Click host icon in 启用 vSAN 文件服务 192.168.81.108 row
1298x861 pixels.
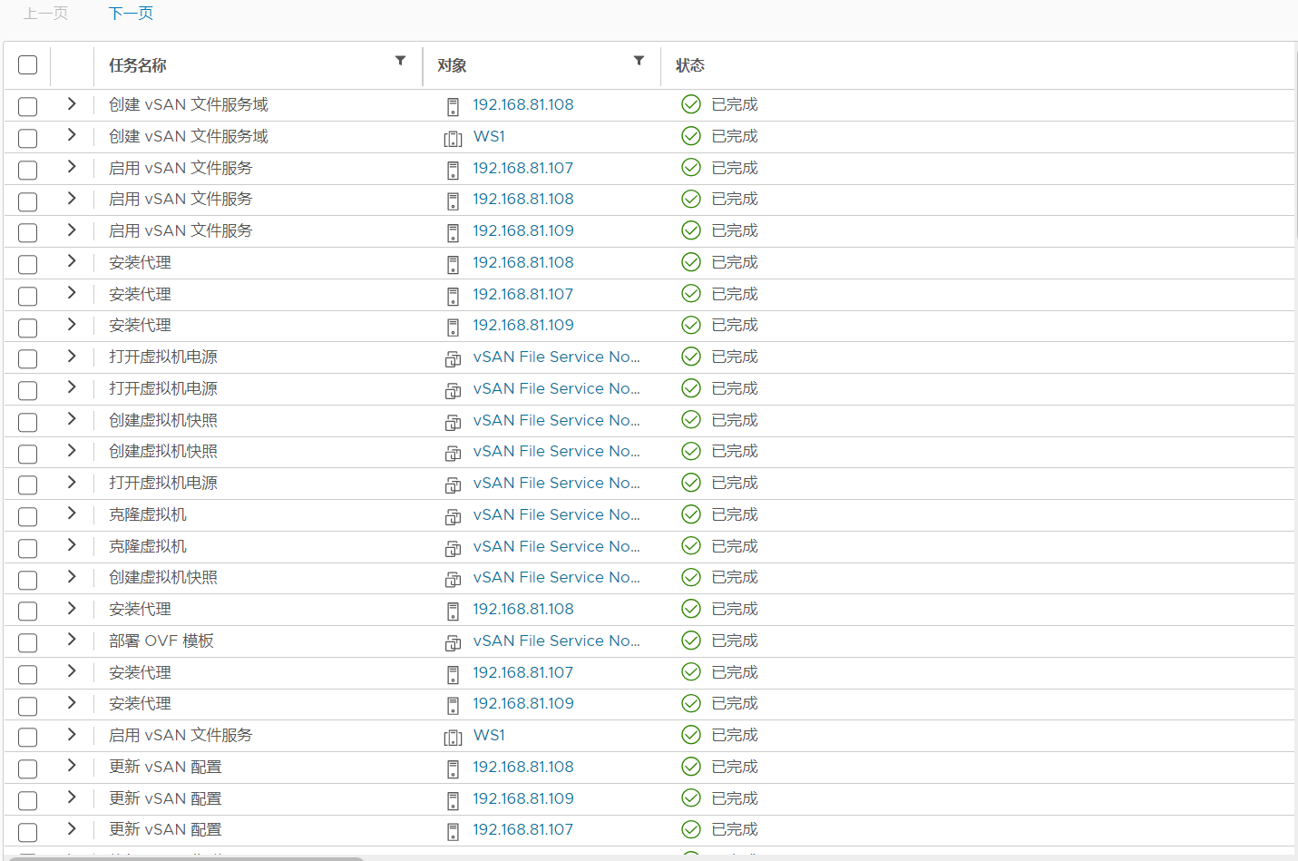coord(453,201)
